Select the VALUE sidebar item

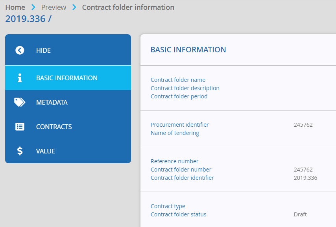pos(68,151)
